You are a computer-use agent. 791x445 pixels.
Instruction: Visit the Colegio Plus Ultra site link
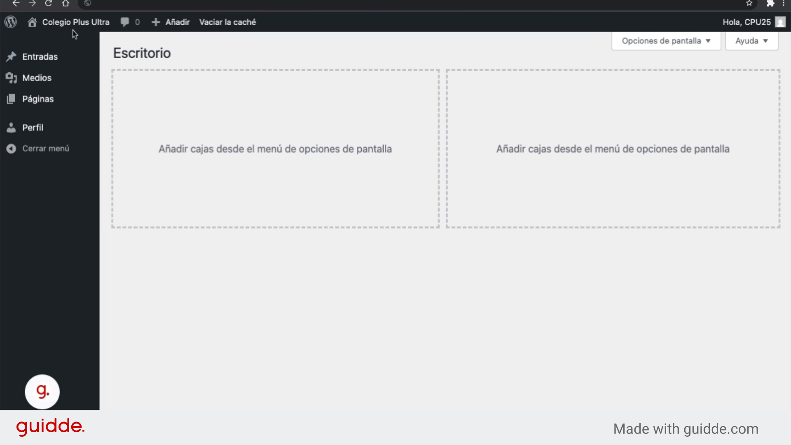coord(76,22)
